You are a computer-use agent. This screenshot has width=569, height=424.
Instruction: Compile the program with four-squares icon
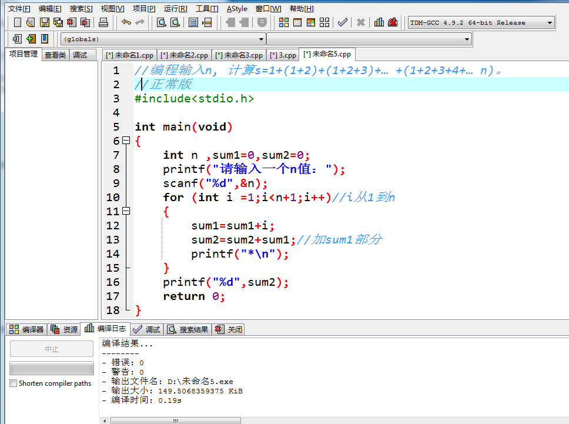[284, 22]
